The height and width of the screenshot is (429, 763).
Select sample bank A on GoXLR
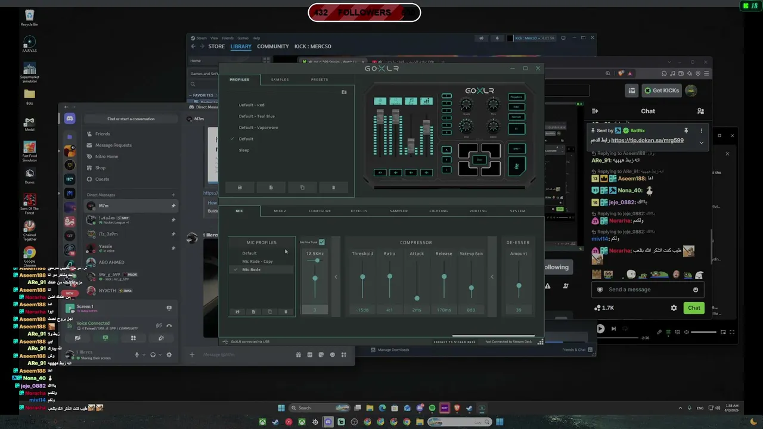(446, 150)
